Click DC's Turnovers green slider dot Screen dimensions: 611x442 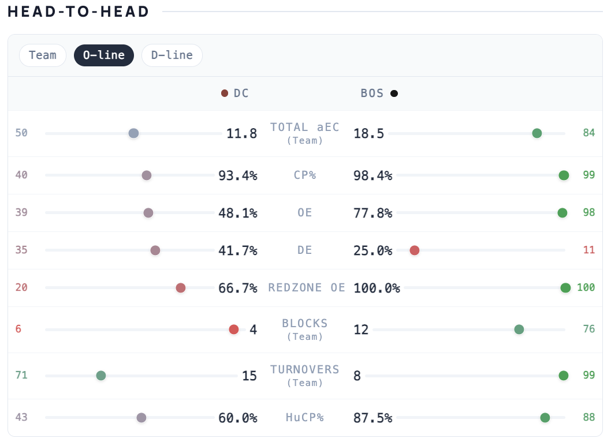(x=101, y=376)
